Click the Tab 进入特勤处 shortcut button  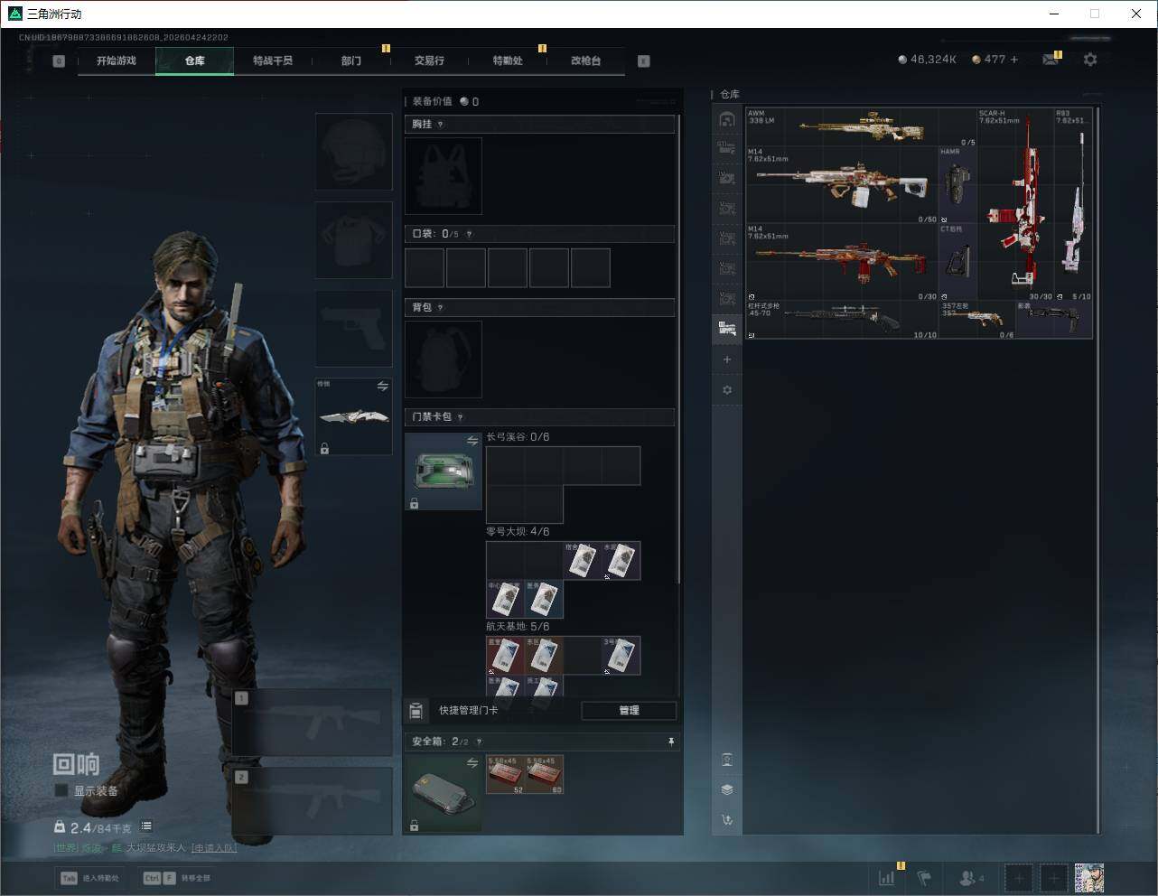click(90, 878)
